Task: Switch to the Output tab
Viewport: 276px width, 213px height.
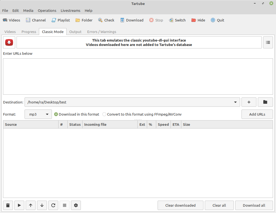Action: (75, 32)
